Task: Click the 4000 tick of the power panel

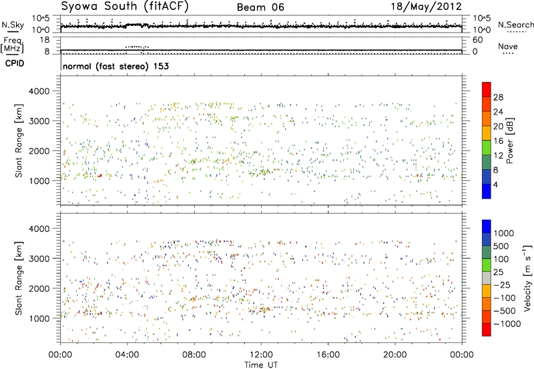Action: pyautogui.click(x=39, y=91)
